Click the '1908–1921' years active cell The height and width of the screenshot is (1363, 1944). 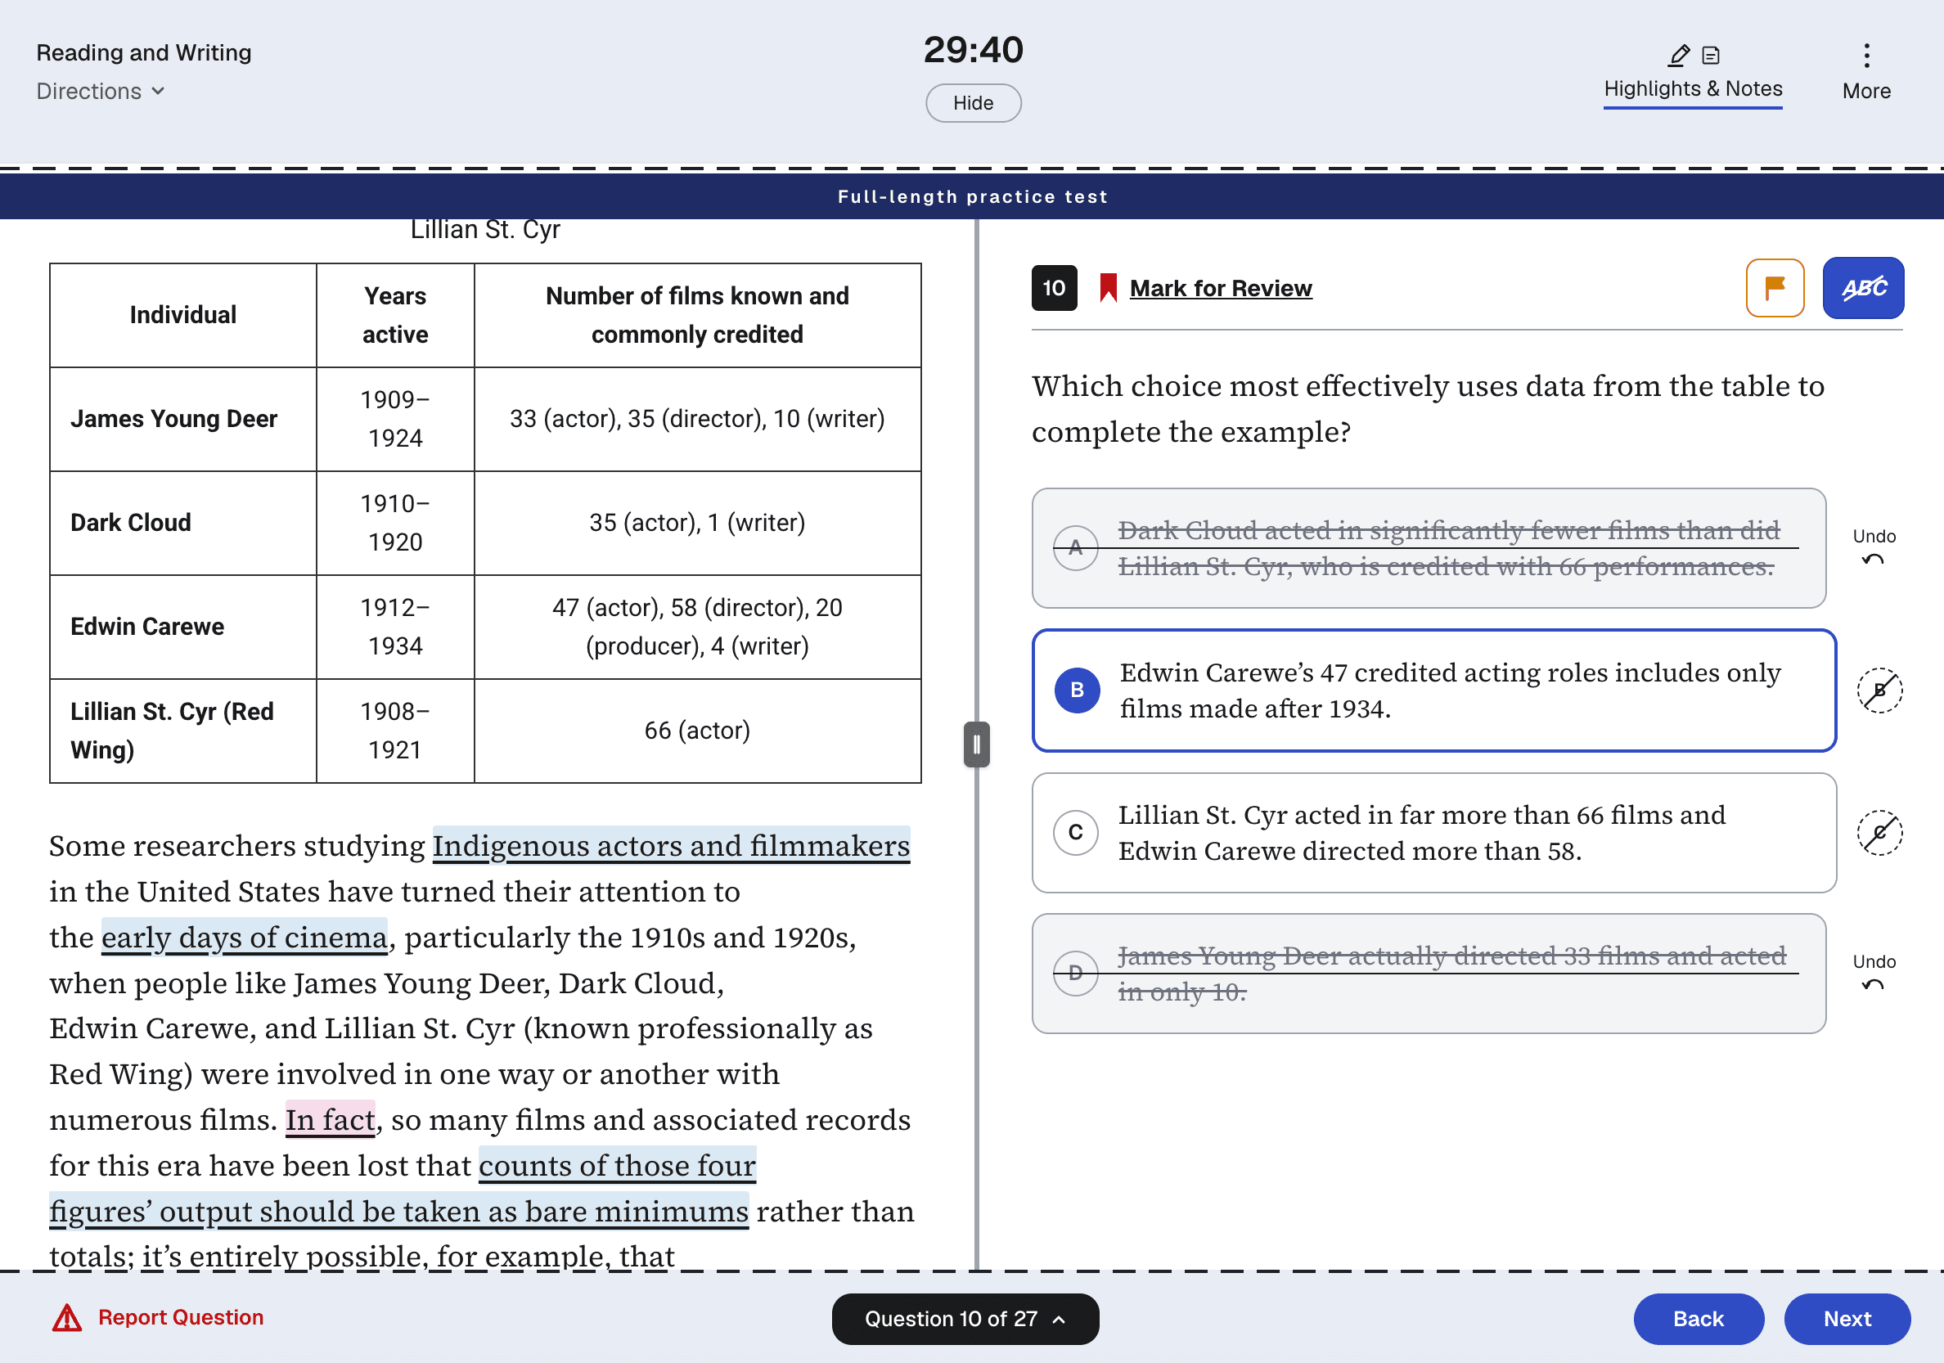394,731
